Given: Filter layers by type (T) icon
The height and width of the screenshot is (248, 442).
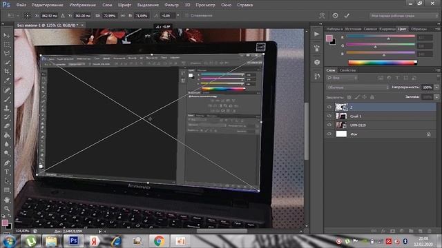Looking at the screenshot, I should [x=397, y=78].
